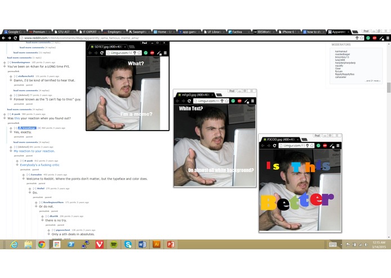The height and width of the screenshot is (278, 391).
Task: Open the permalink under "Damn, I'd be kind of terrified"
Action: point(19,86)
